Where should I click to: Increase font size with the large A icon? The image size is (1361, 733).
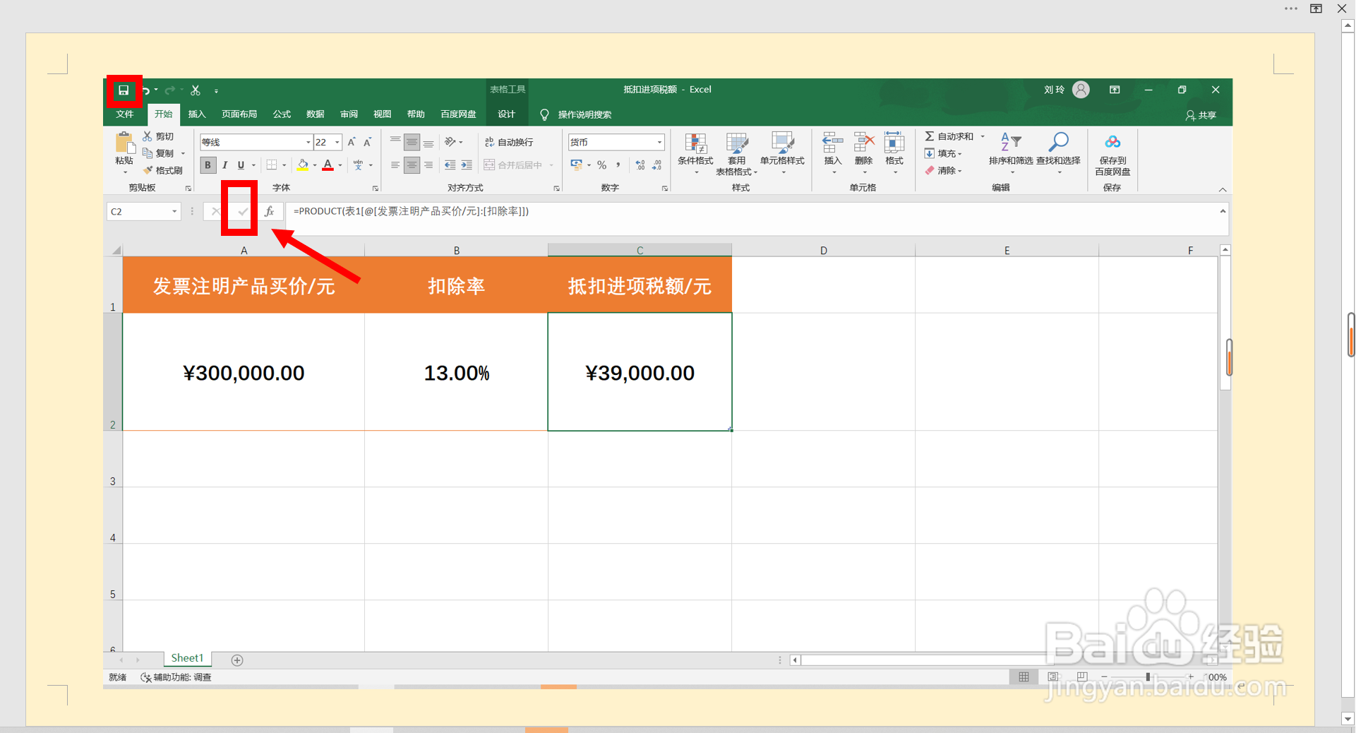pos(352,142)
